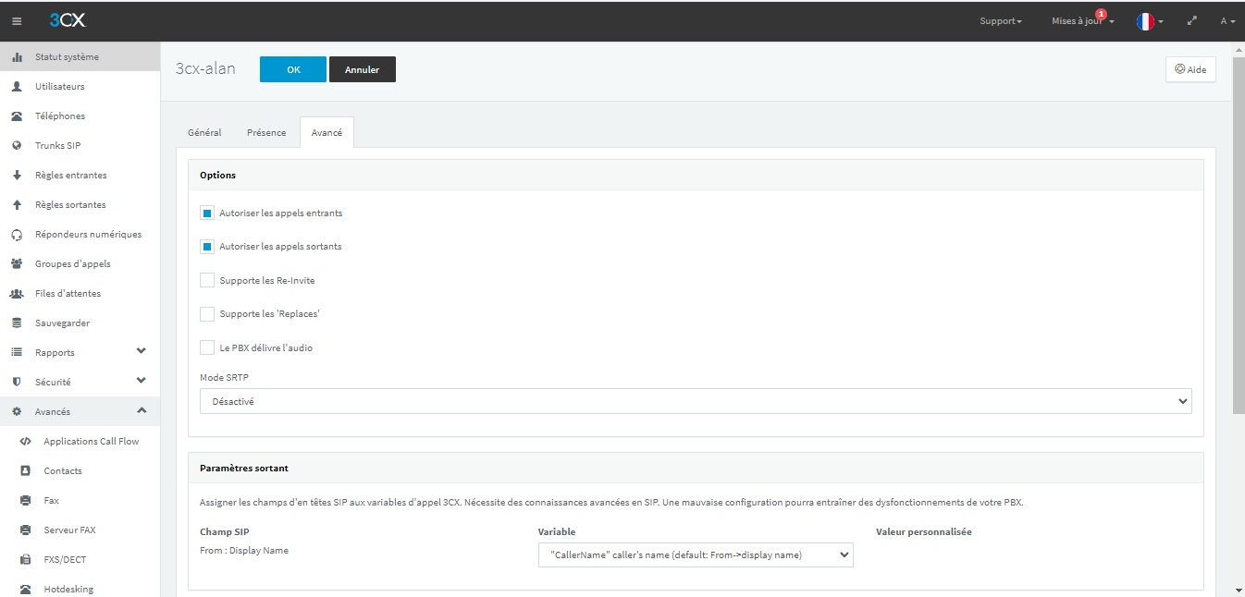Open the Mises à jour dropdown
The image size is (1245, 597).
[1082, 21]
